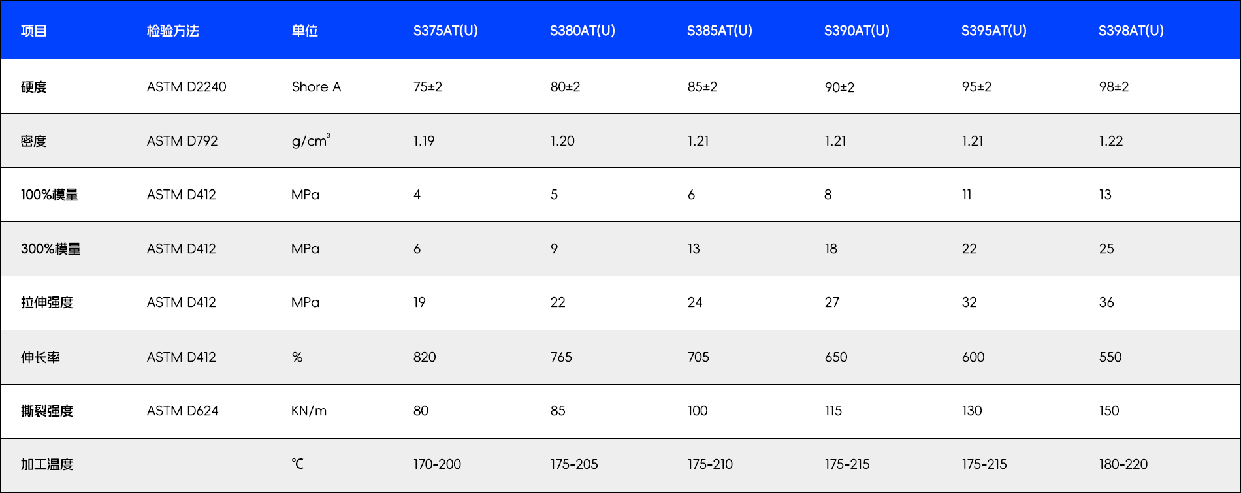Click the 拉伸强度 row label
The width and height of the screenshot is (1241, 493).
coord(47,302)
